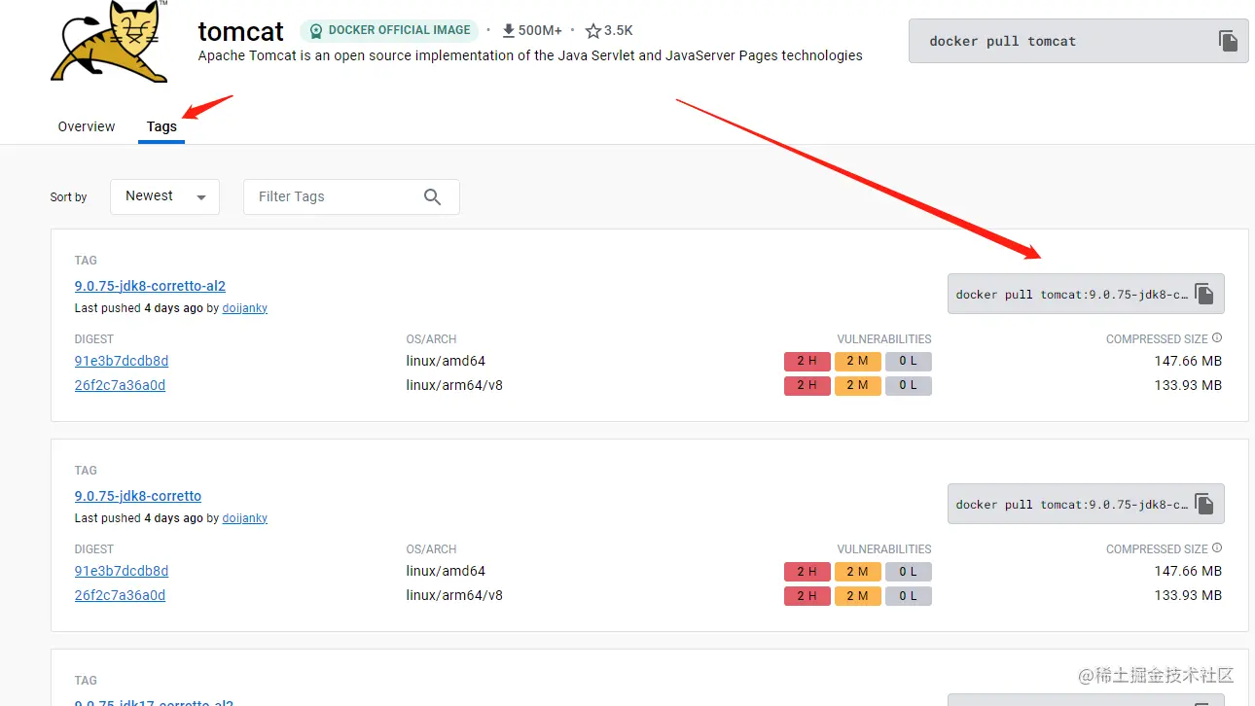Screen dimensions: 1255x706
Task: Click '2 M' badge, arm64/v8 row, second card (9.0.75-jdk8-corretto)
Action: click(858, 595)
